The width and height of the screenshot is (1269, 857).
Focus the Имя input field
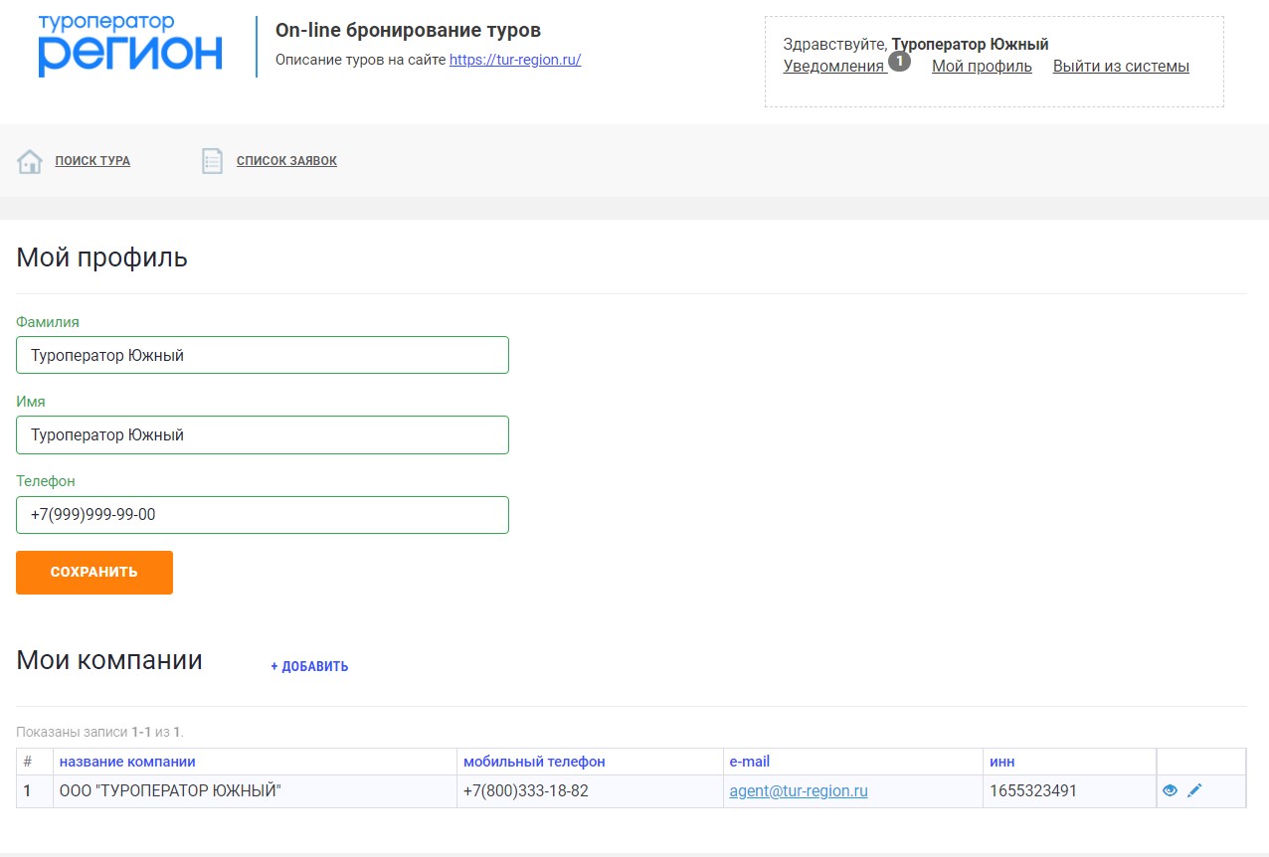(263, 434)
